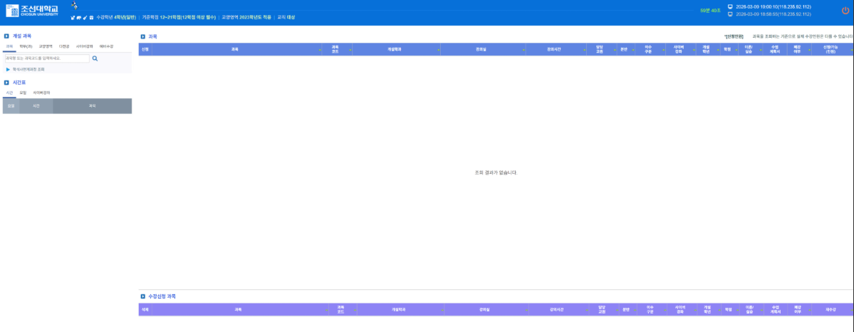The image size is (854, 332).
Task: Open the 사이버강좌 tab in 시간표
Action: 42,93
